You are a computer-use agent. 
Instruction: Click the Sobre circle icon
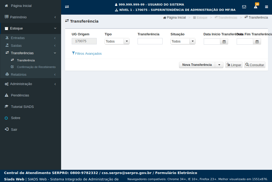(6, 118)
